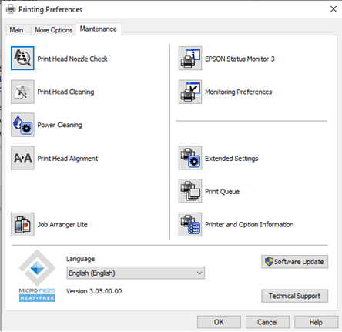Viewport: 342px width, 332px height.
Task: Click the "Print Queue" label text
Action: 223,192
